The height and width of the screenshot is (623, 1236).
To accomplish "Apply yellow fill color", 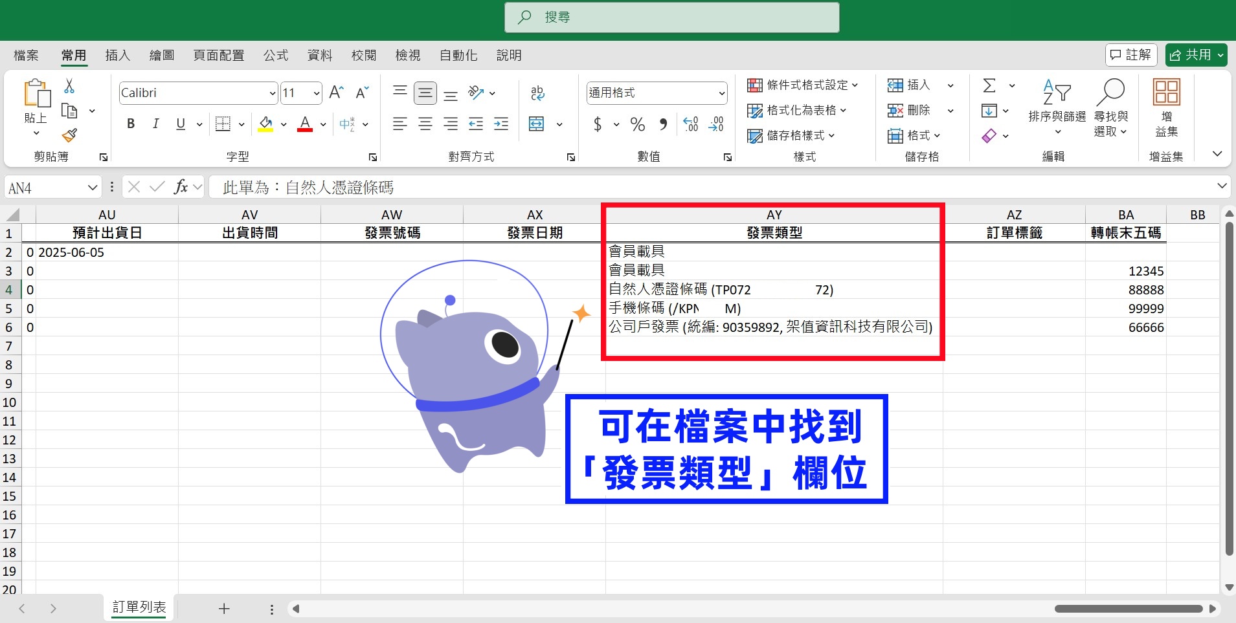I will coord(265,124).
